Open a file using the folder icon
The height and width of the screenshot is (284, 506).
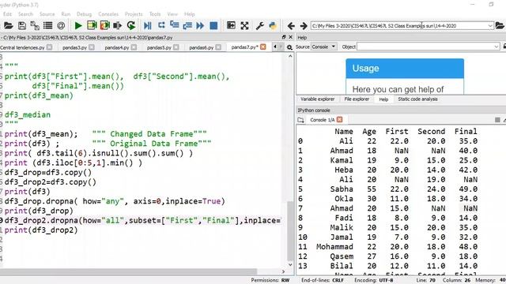click(x=9, y=25)
